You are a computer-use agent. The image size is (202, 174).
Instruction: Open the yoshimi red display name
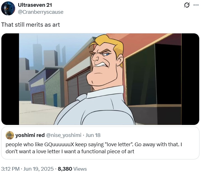[x=30, y=135]
